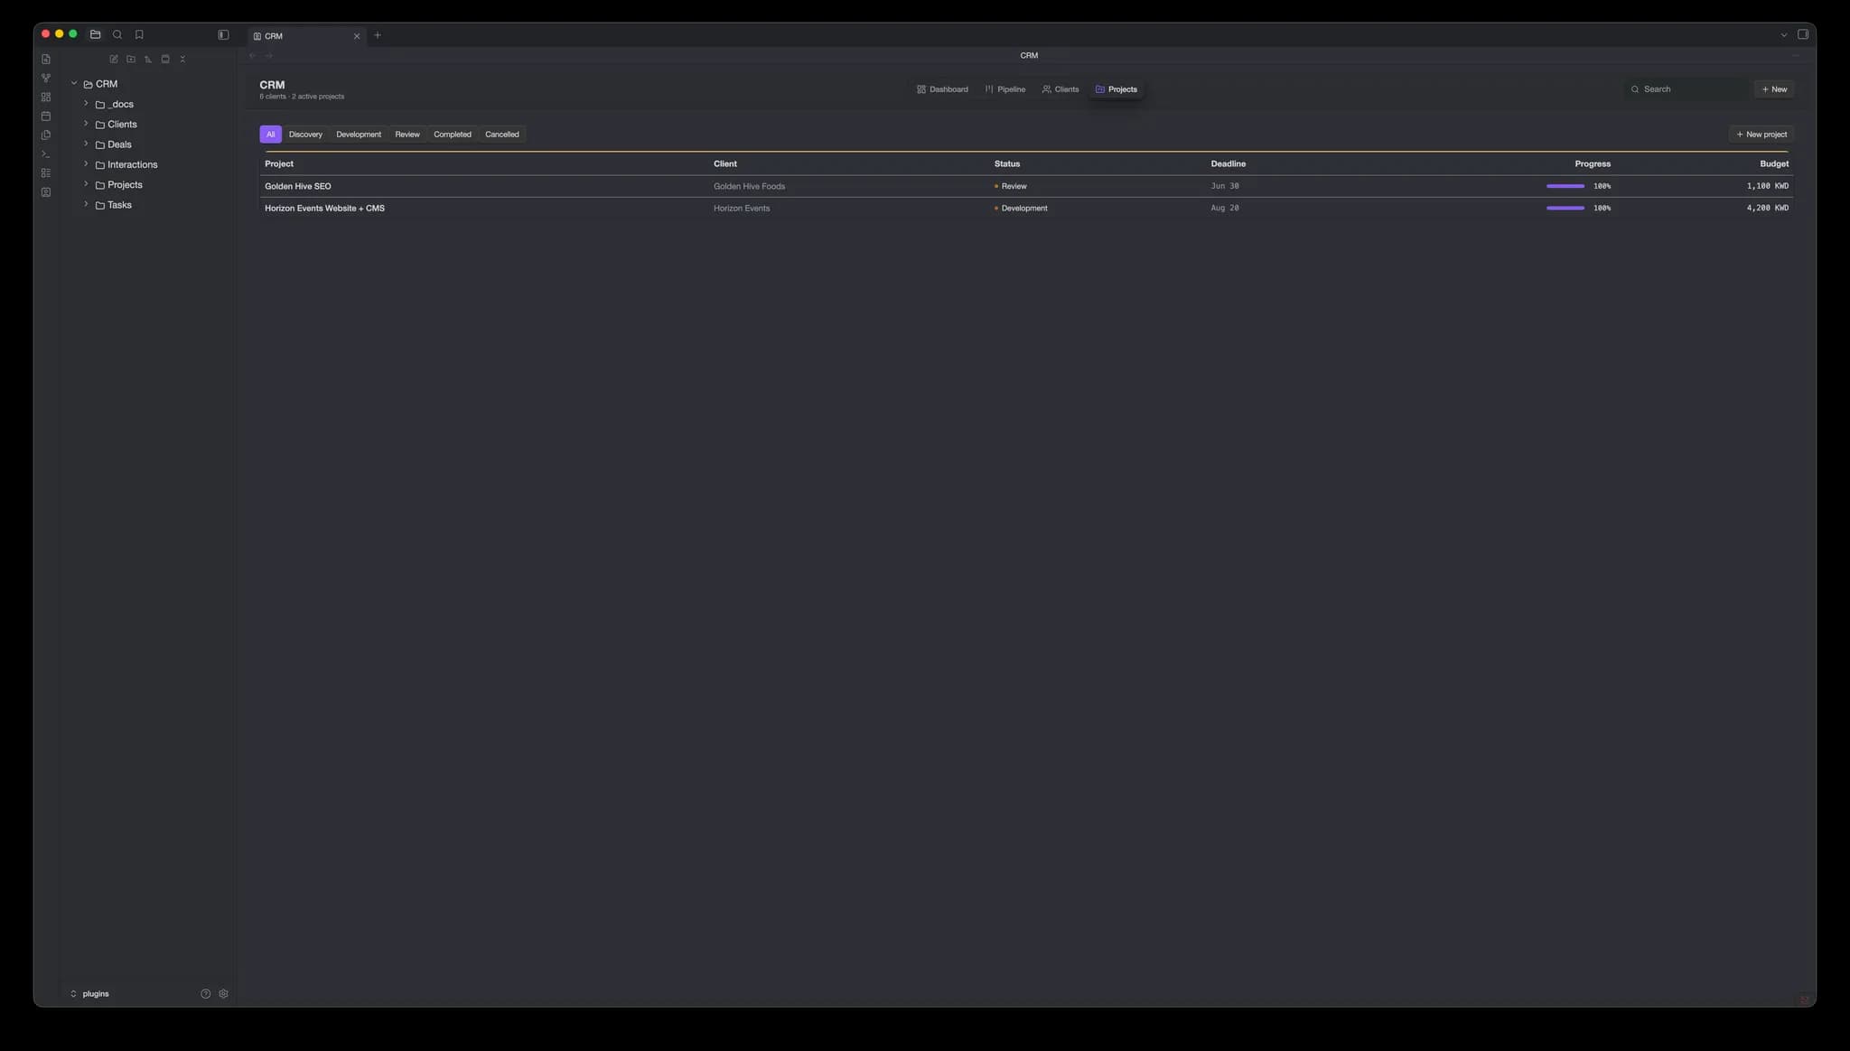Expand the Interactions folder
Image resolution: width=1850 pixels, height=1051 pixels.
click(86, 164)
